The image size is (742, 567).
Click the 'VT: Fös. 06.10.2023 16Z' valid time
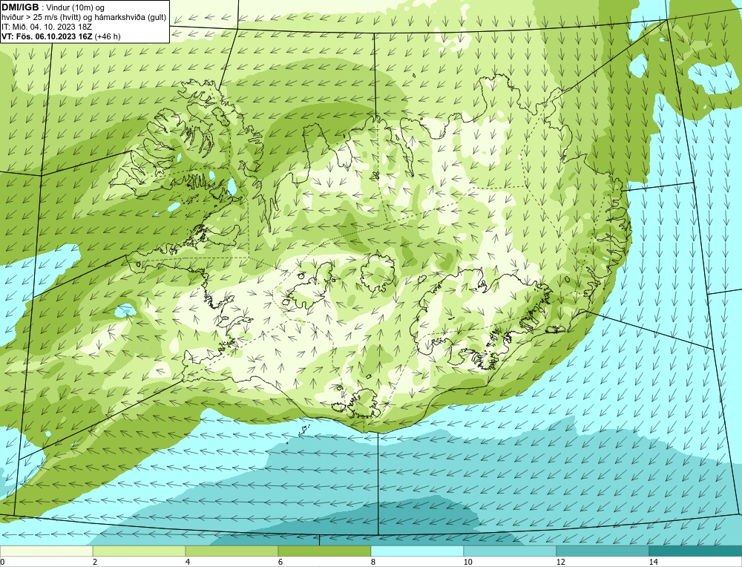click(47, 36)
